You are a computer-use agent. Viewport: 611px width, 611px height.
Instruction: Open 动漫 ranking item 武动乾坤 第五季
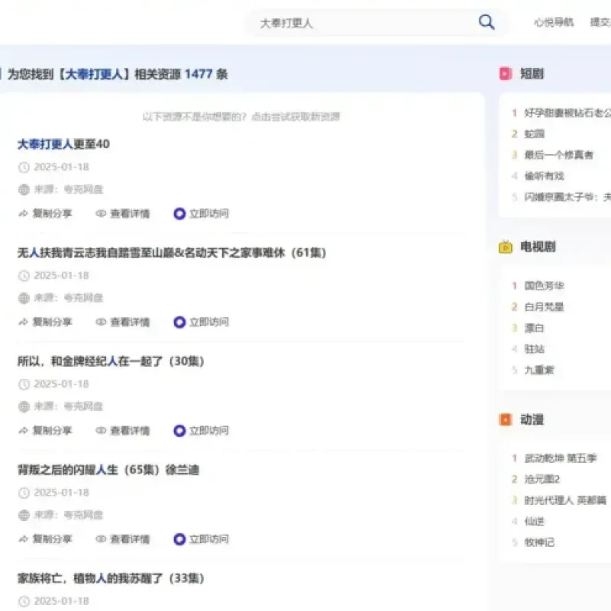(x=561, y=458)
